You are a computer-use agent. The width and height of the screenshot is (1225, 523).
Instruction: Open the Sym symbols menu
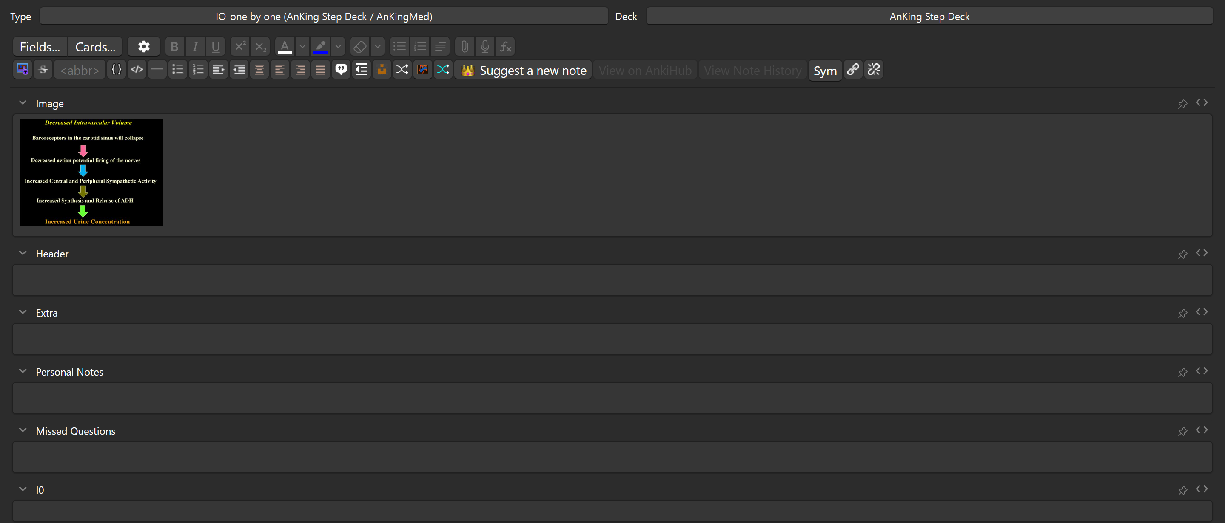coord(825,71)
